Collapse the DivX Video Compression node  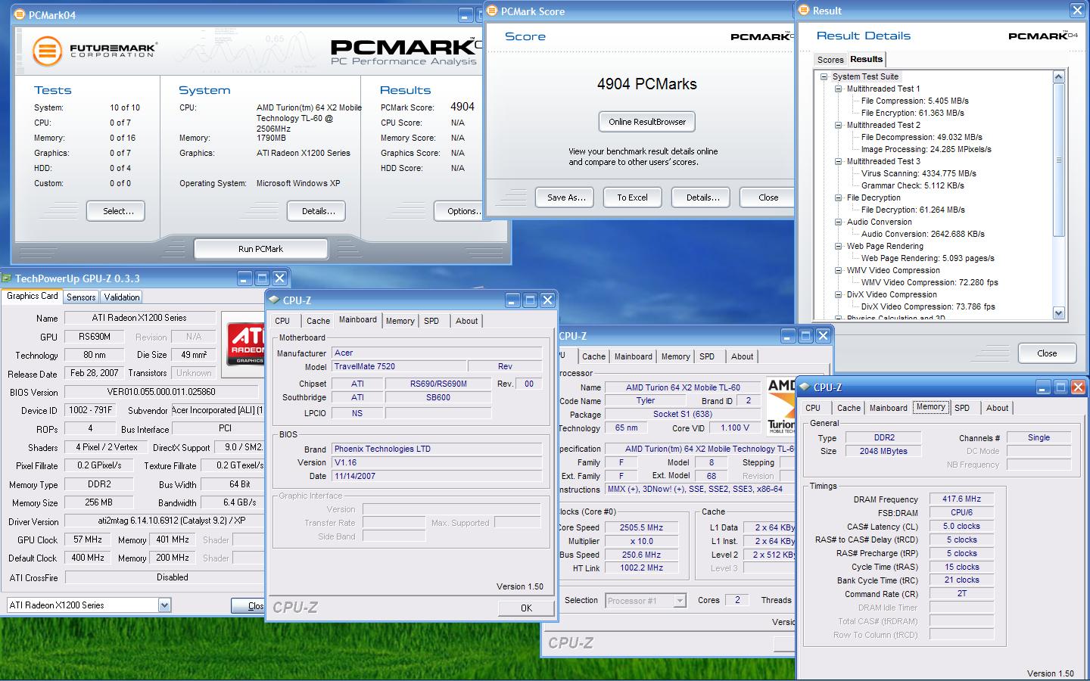[x=839, y=294]
